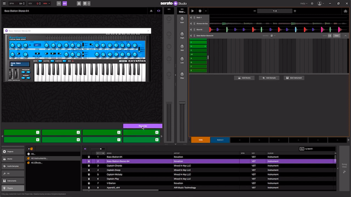Solo the Bass-Station-Stereo-64 track

tap(194, 36)
